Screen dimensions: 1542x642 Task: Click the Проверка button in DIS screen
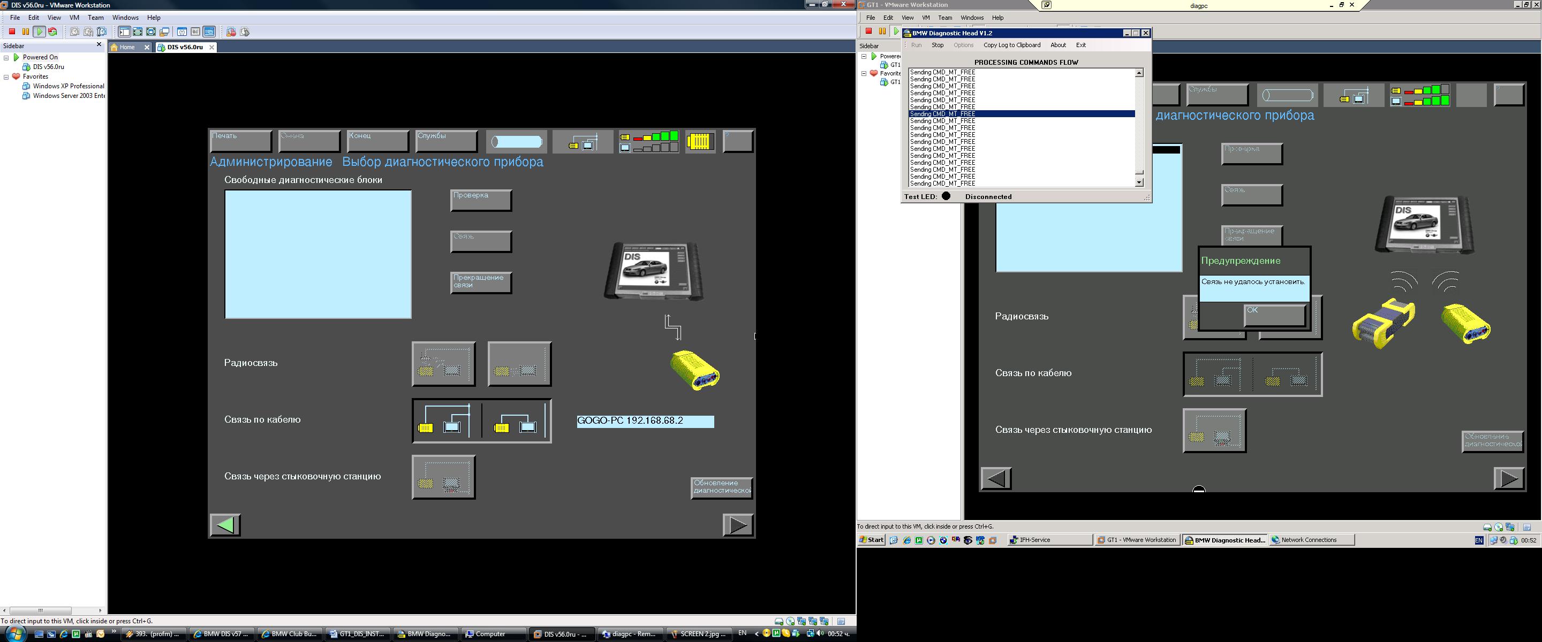[481, 201]
